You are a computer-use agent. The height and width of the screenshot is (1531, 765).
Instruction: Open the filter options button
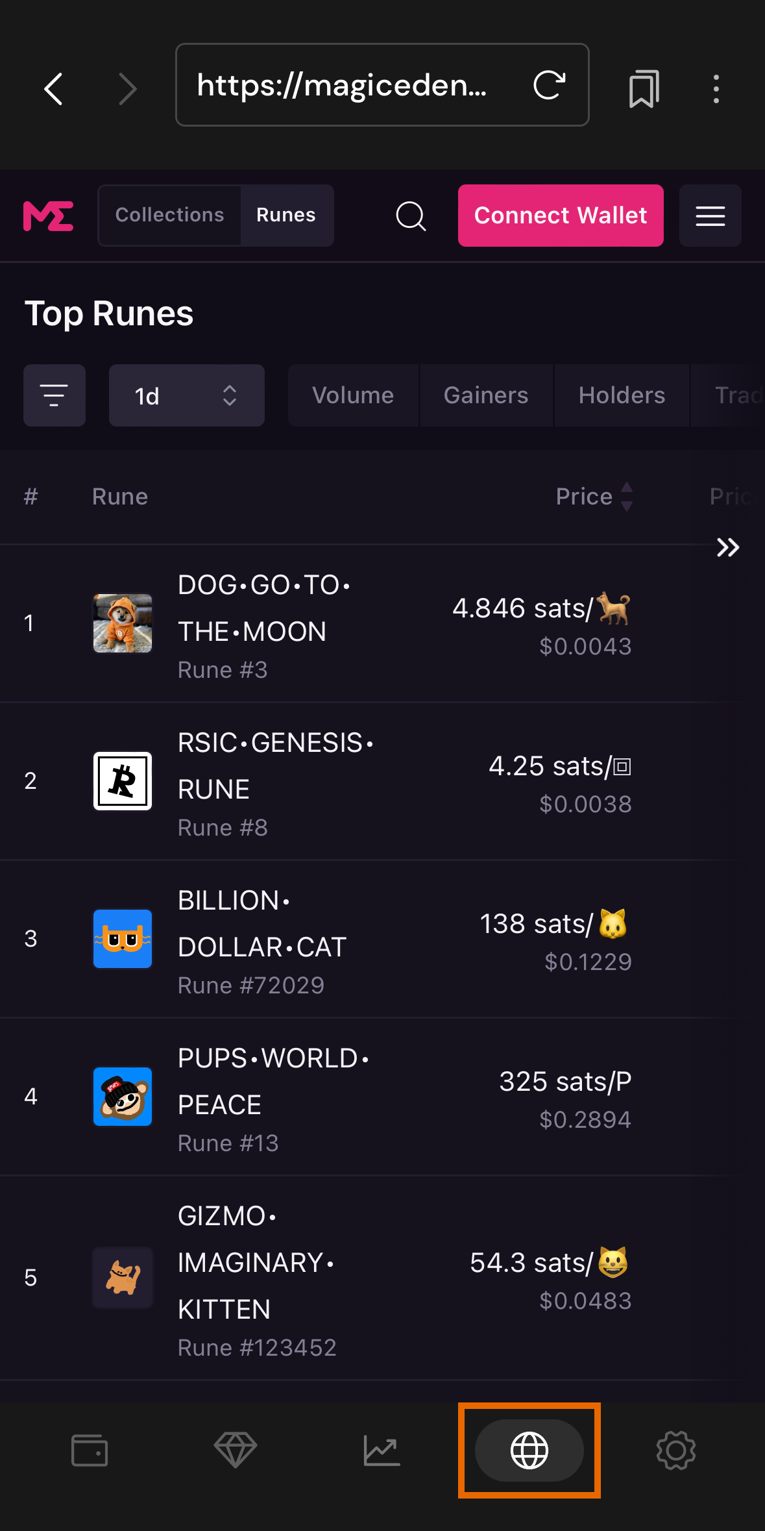point(55,395)
